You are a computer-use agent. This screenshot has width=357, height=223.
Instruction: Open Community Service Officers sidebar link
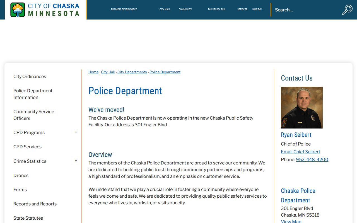pos(34,115)
